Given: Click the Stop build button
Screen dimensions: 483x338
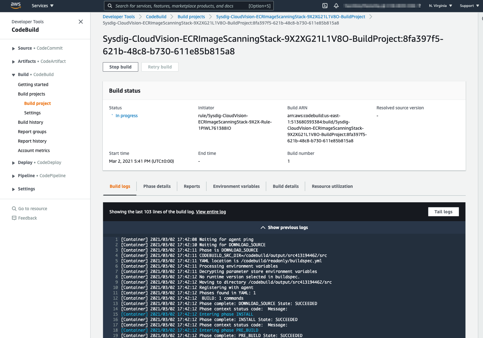Looking at the screenshot, I should pos(120,67).
